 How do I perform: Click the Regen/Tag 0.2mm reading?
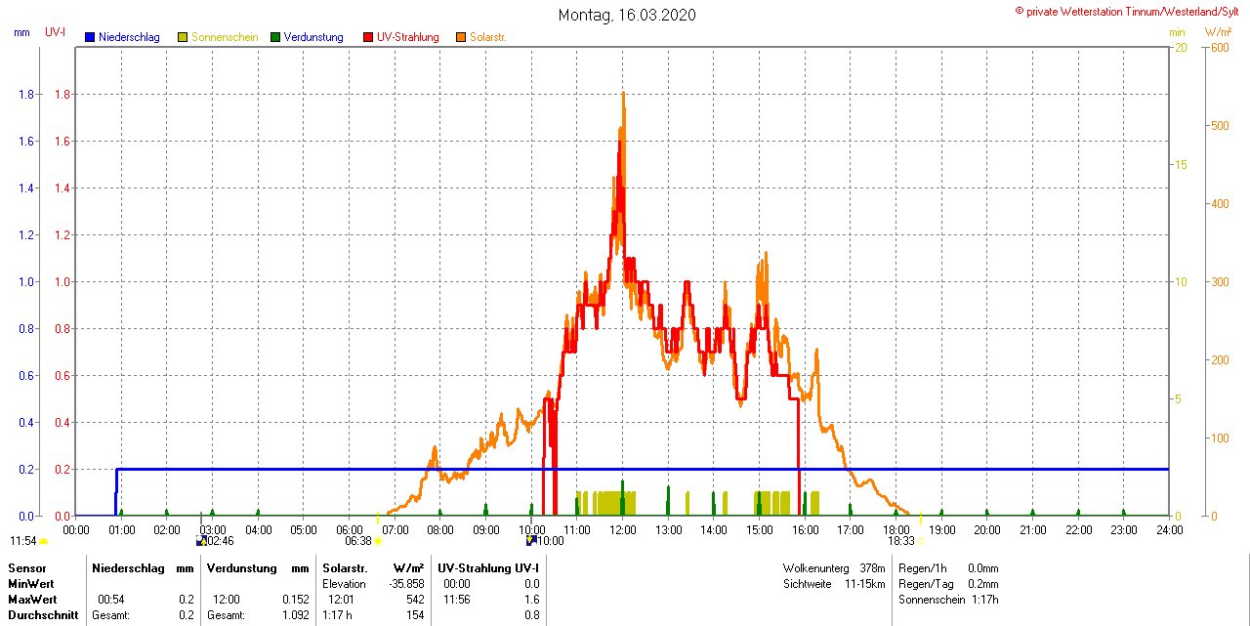[x=948, y=584]
